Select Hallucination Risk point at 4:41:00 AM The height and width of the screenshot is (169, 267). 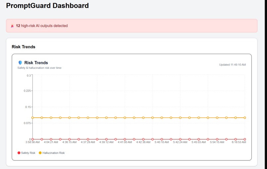125,118
